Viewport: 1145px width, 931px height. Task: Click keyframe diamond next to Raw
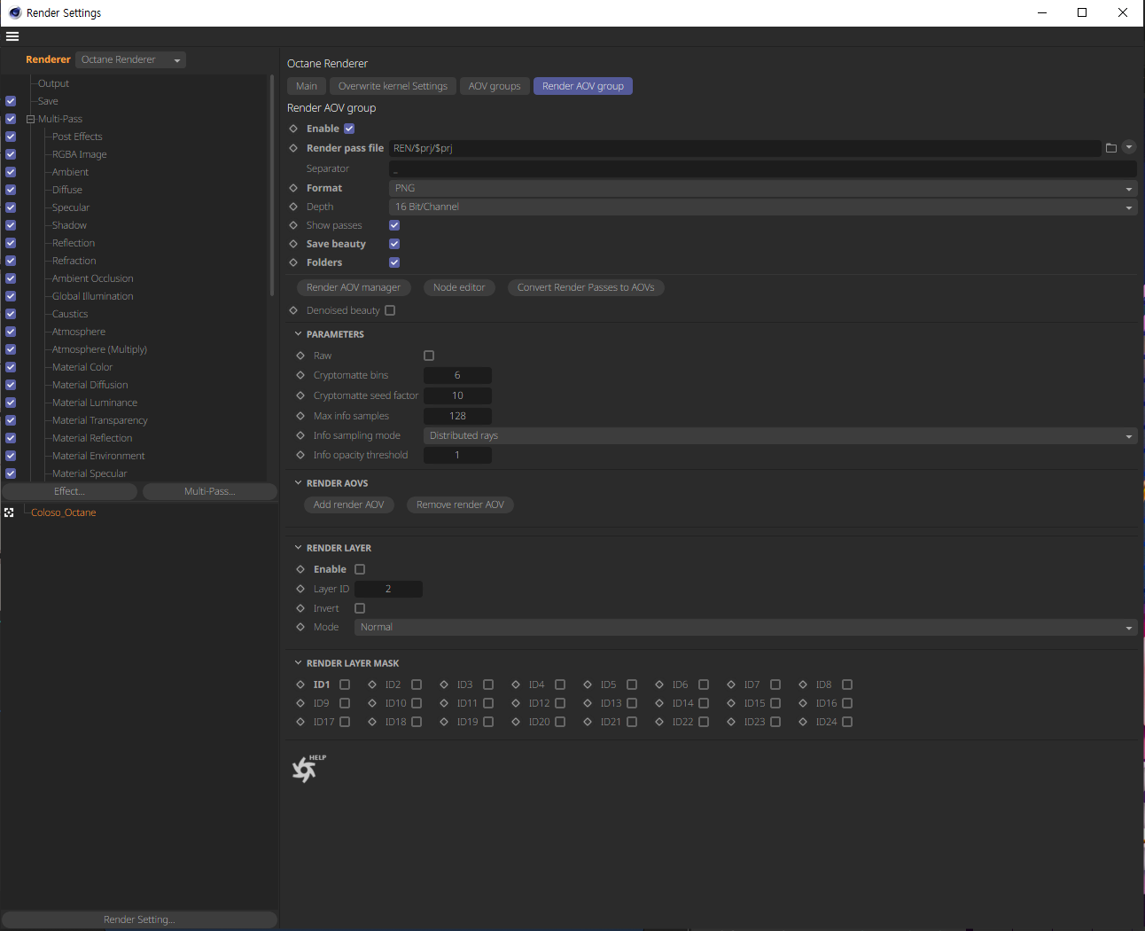point(300,356)
